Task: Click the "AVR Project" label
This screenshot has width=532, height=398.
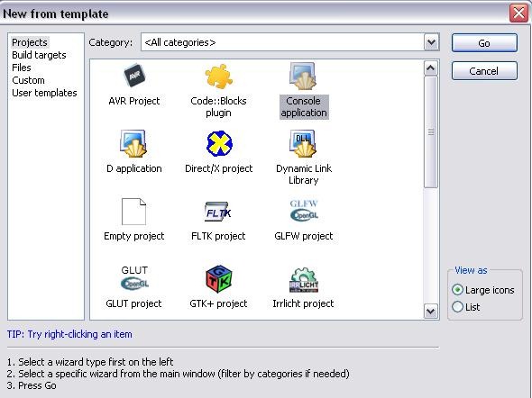Action: click(x=134, y=101)
